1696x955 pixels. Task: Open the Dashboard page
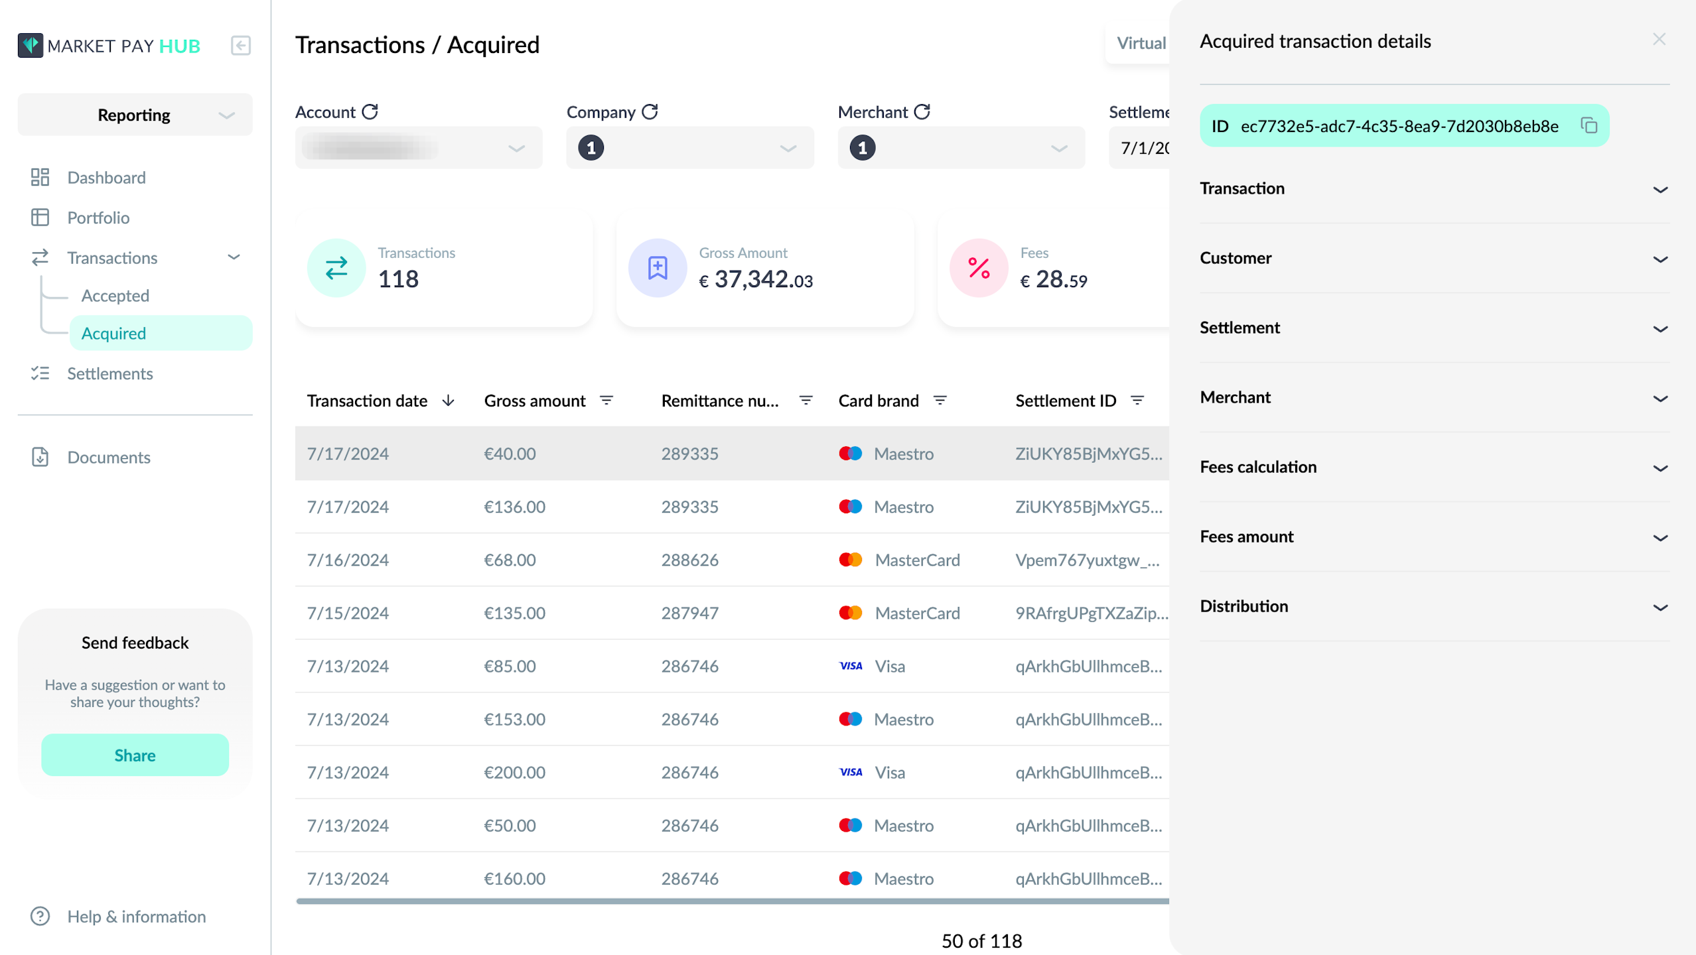tap(106, 177)
